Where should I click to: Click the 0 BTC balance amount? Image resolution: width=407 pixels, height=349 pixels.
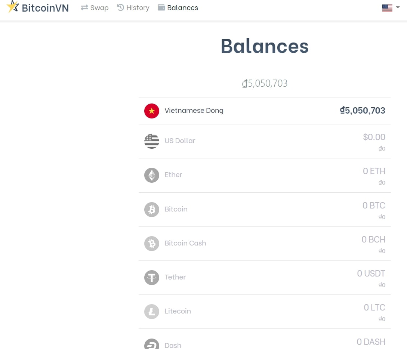[374, 206]
